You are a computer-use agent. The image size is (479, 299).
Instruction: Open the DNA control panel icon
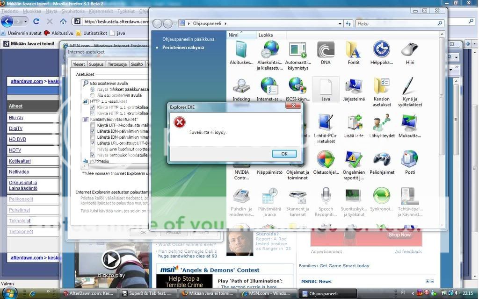click(326, 53)
